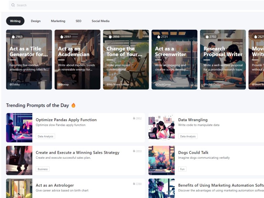This screenshot has width=264, height=198.
Task: Click the Fun tag
Action: (x=182, y=169)
